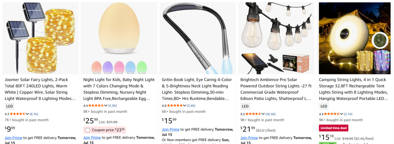394x144 pixels.
Task: Click the Limited time deal badge
Action: click(334, 128)
